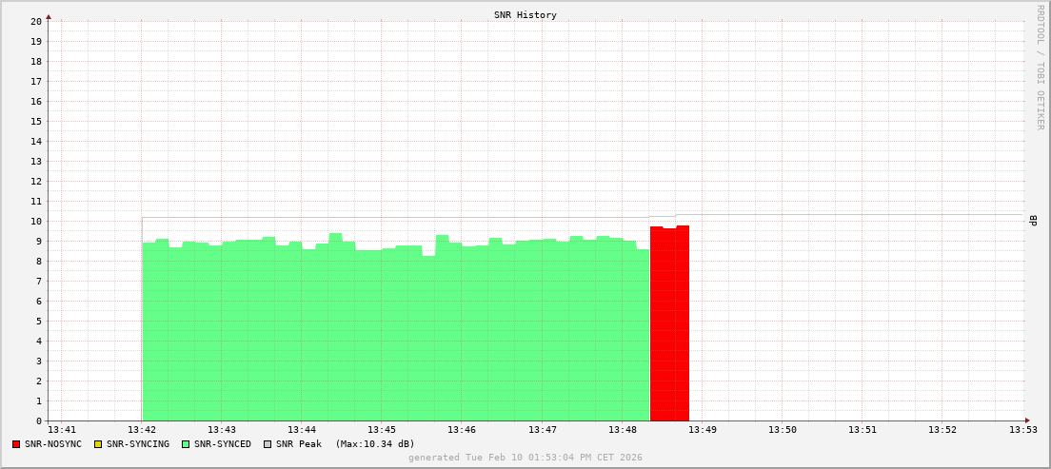Screen dimensions: 1051x469
Task: Click the SNR History chart title
Action: (x=525, y=15)
